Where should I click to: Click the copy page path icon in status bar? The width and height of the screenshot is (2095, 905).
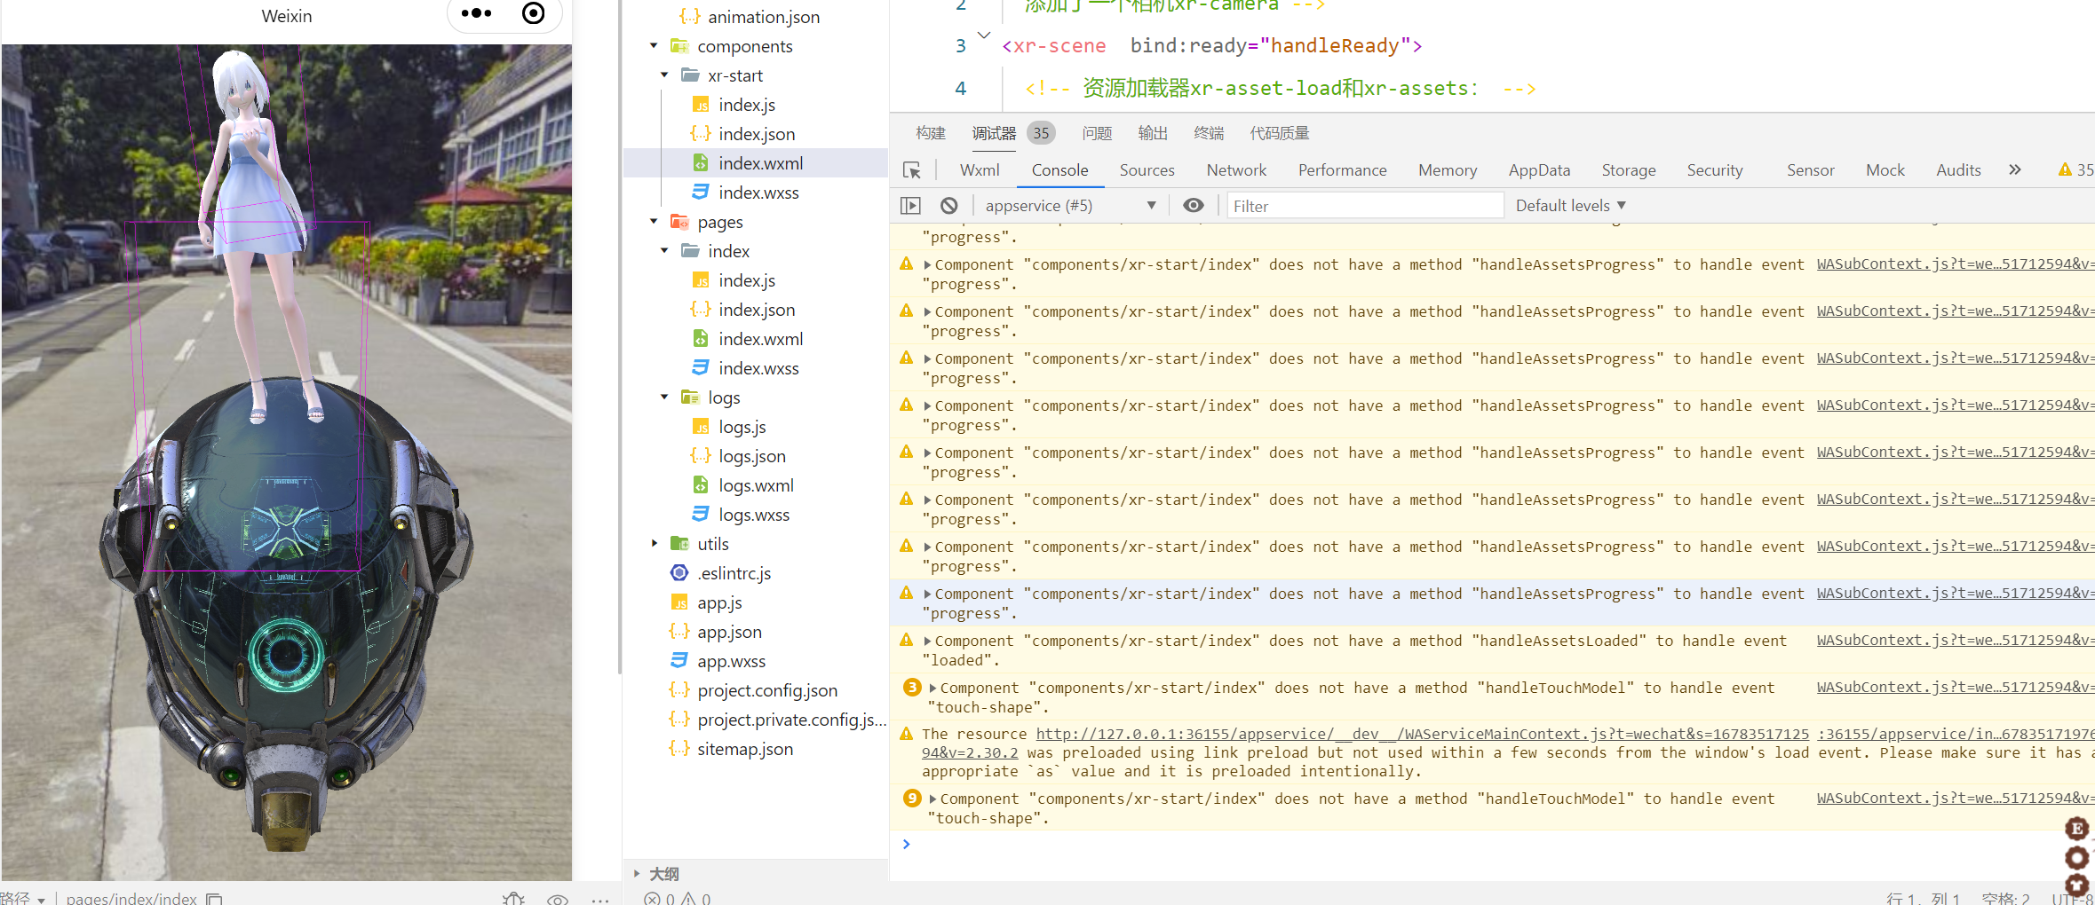214,899
